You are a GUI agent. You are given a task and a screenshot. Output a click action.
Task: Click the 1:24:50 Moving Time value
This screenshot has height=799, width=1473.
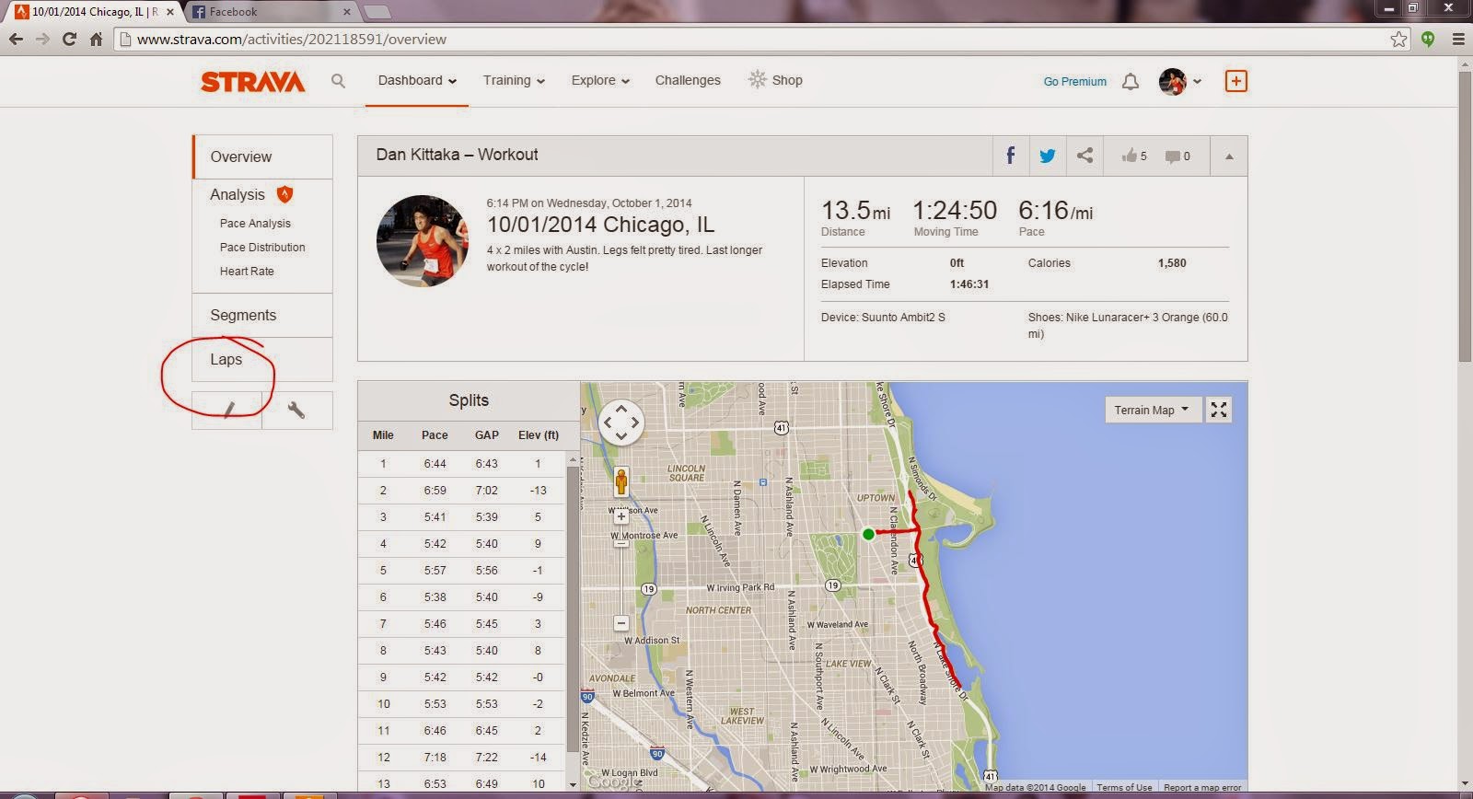[x=955, y=212]
